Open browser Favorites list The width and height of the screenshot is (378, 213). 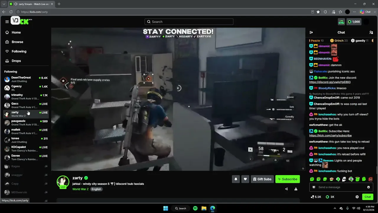340,12
